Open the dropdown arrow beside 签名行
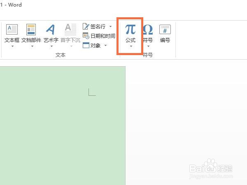The image size is (247, 185). [111, 26]
